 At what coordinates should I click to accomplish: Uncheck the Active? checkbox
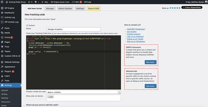27,25
